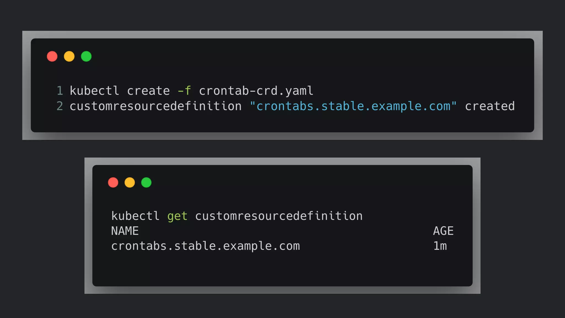Click line number 2 in the top terminal
The image size is (565, 318).
coord(60,106)
